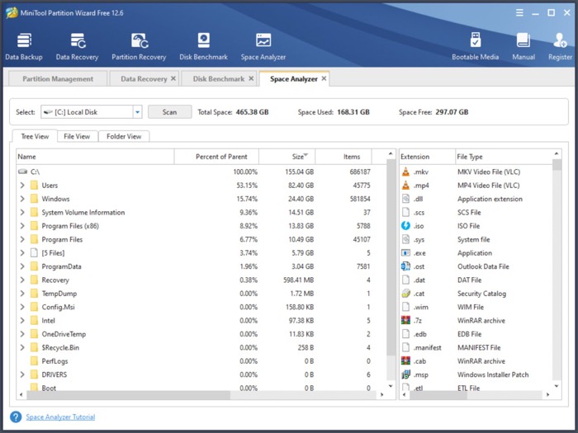578x433 pixels.
Task: Click the .exe application icon
Action: [406, 253]
